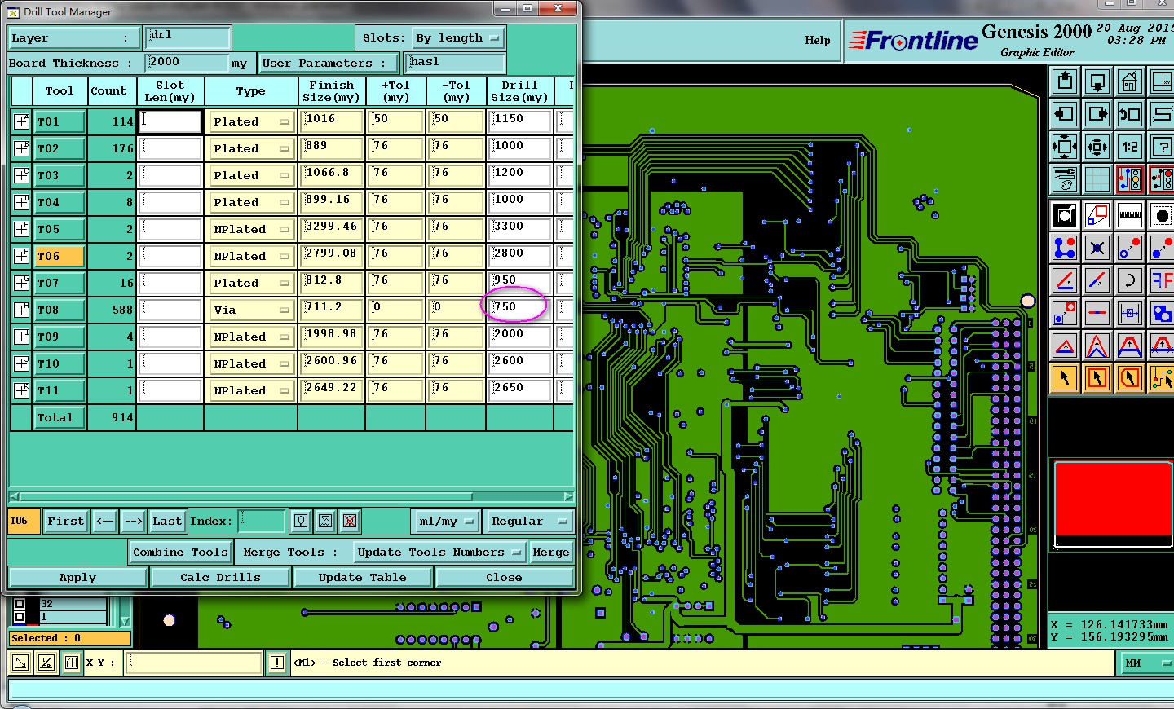
Task: Open the Slots By length dropdown
Action: pos(457,37)
